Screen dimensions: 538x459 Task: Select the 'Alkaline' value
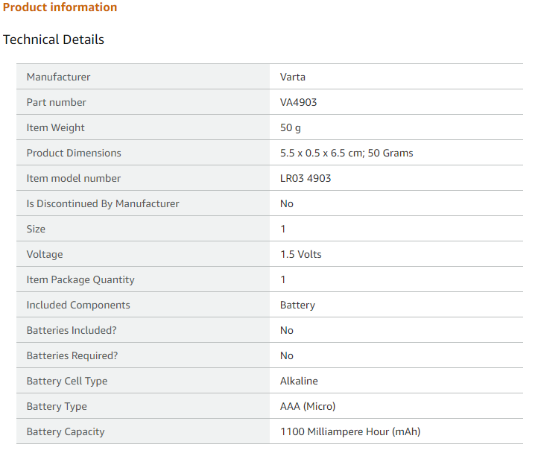coord(299,381)
